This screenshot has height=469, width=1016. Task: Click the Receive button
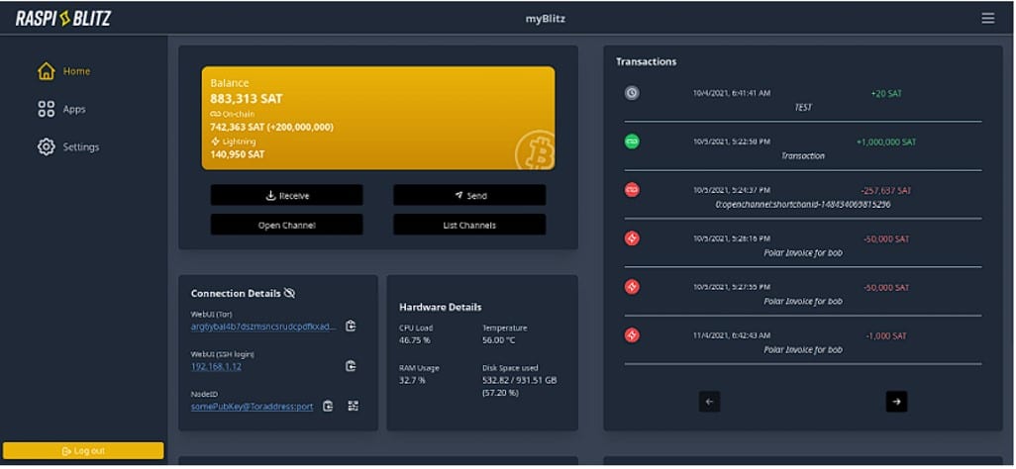click(x=286, y=196)
